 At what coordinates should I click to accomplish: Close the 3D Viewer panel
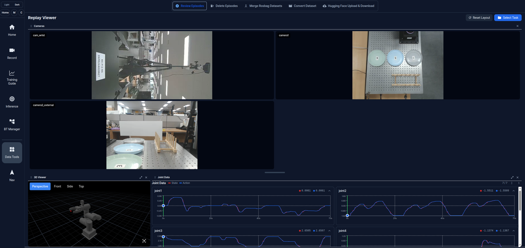coord(146,177)
